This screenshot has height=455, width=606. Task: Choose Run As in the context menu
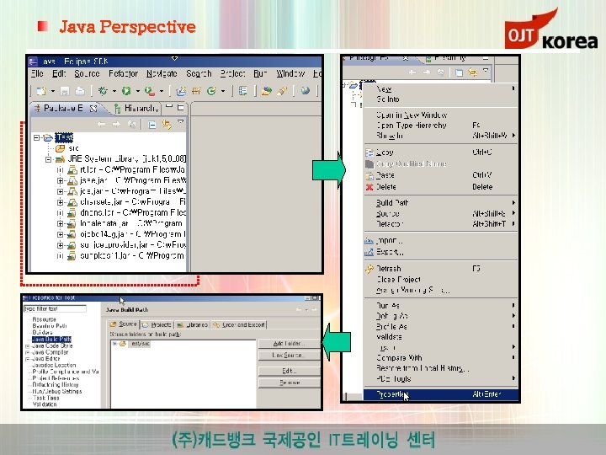pos(441,306)
